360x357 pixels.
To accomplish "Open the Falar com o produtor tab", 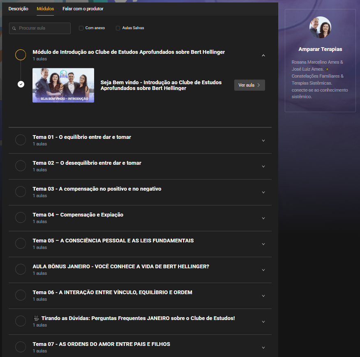I will [x=83, y=9].
